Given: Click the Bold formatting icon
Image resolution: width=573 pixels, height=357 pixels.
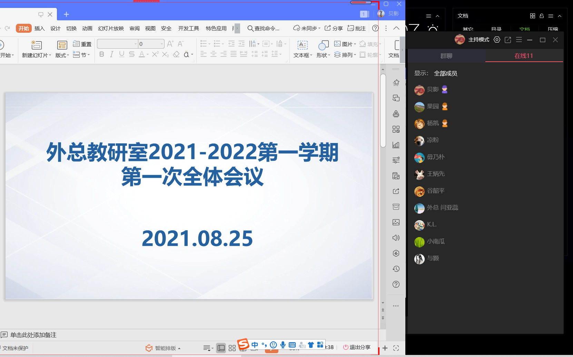Looking at the screenshot, I should point(101,54).
